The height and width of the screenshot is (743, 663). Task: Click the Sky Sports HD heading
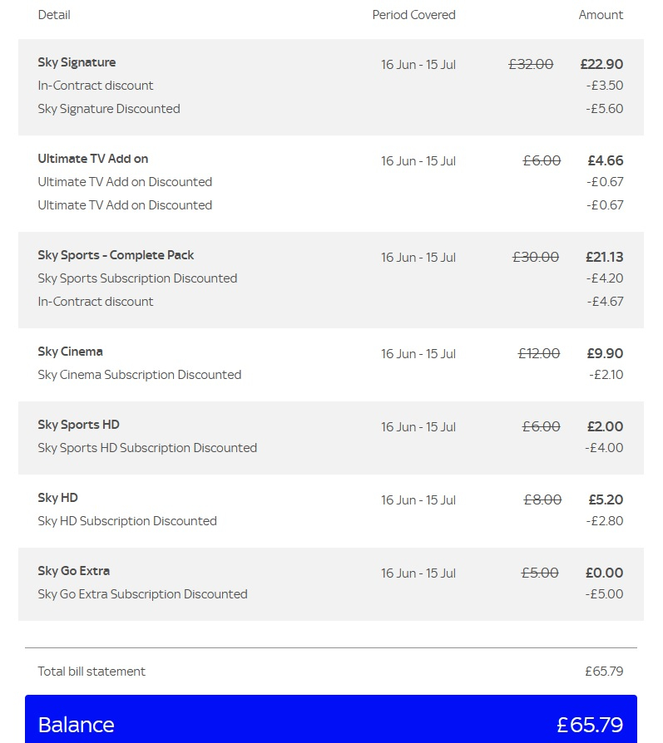(79, 425)
